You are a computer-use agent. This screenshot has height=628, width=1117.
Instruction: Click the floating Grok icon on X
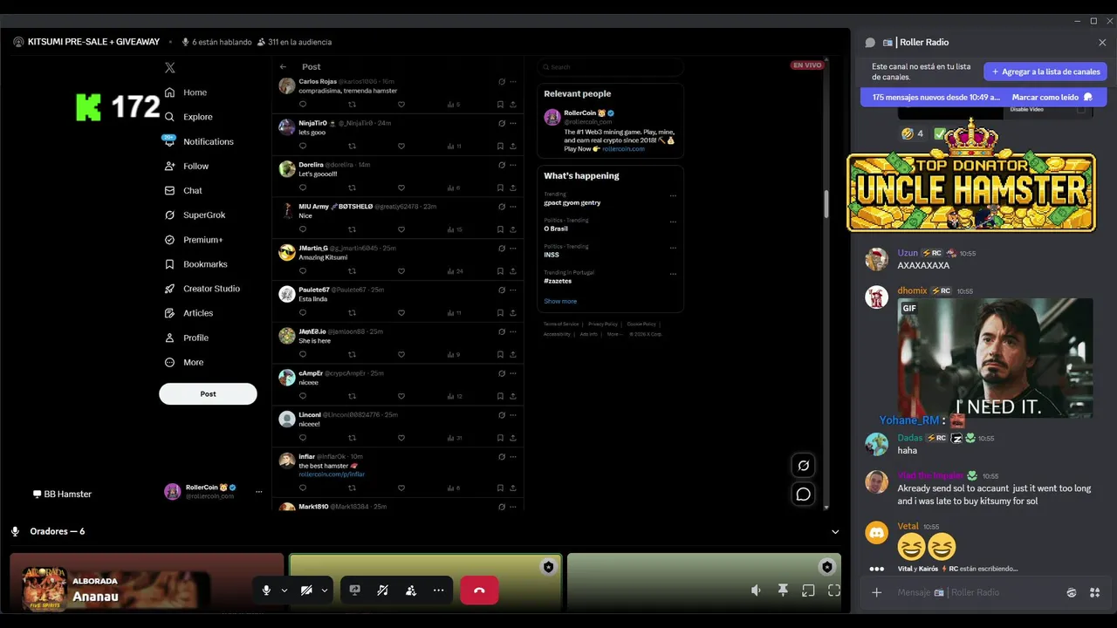804,466
